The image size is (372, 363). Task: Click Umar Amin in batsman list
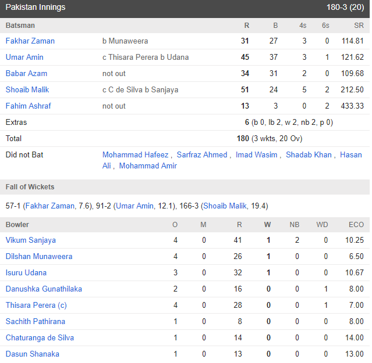[24, 57]
